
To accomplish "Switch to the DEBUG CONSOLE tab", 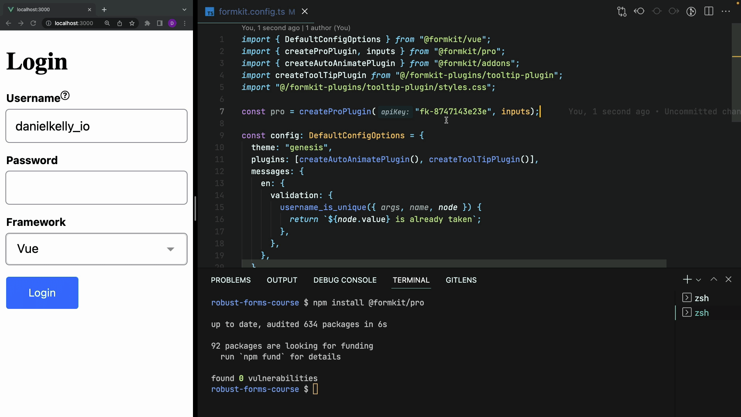I will click(345, 280).
